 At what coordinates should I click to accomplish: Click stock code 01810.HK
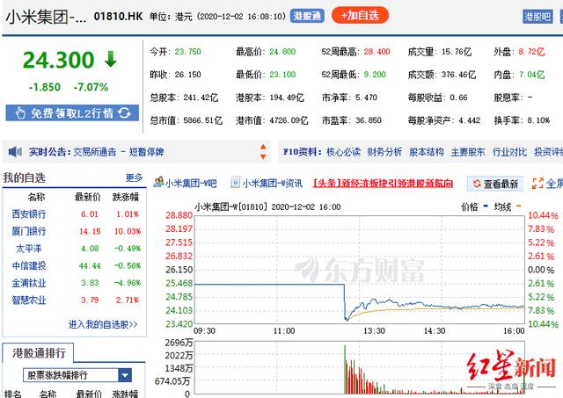(118, 17)
